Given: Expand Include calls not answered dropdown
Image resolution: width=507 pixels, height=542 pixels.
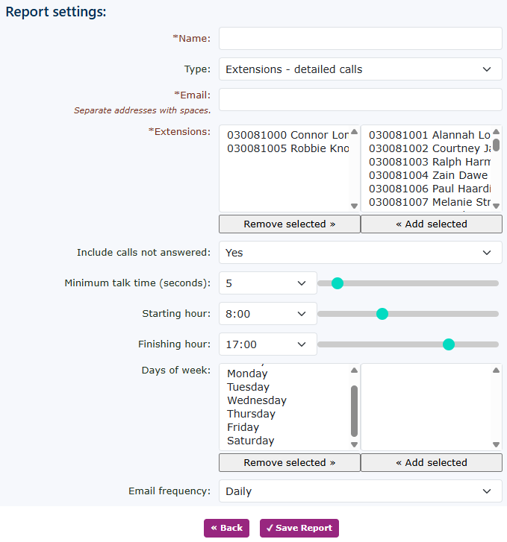Looking at the screenshot, I should click(360, 253).
